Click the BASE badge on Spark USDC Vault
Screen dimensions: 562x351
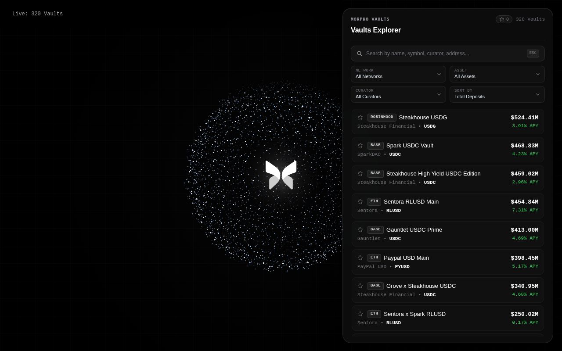pyautogui.click(x=375, y=146)
